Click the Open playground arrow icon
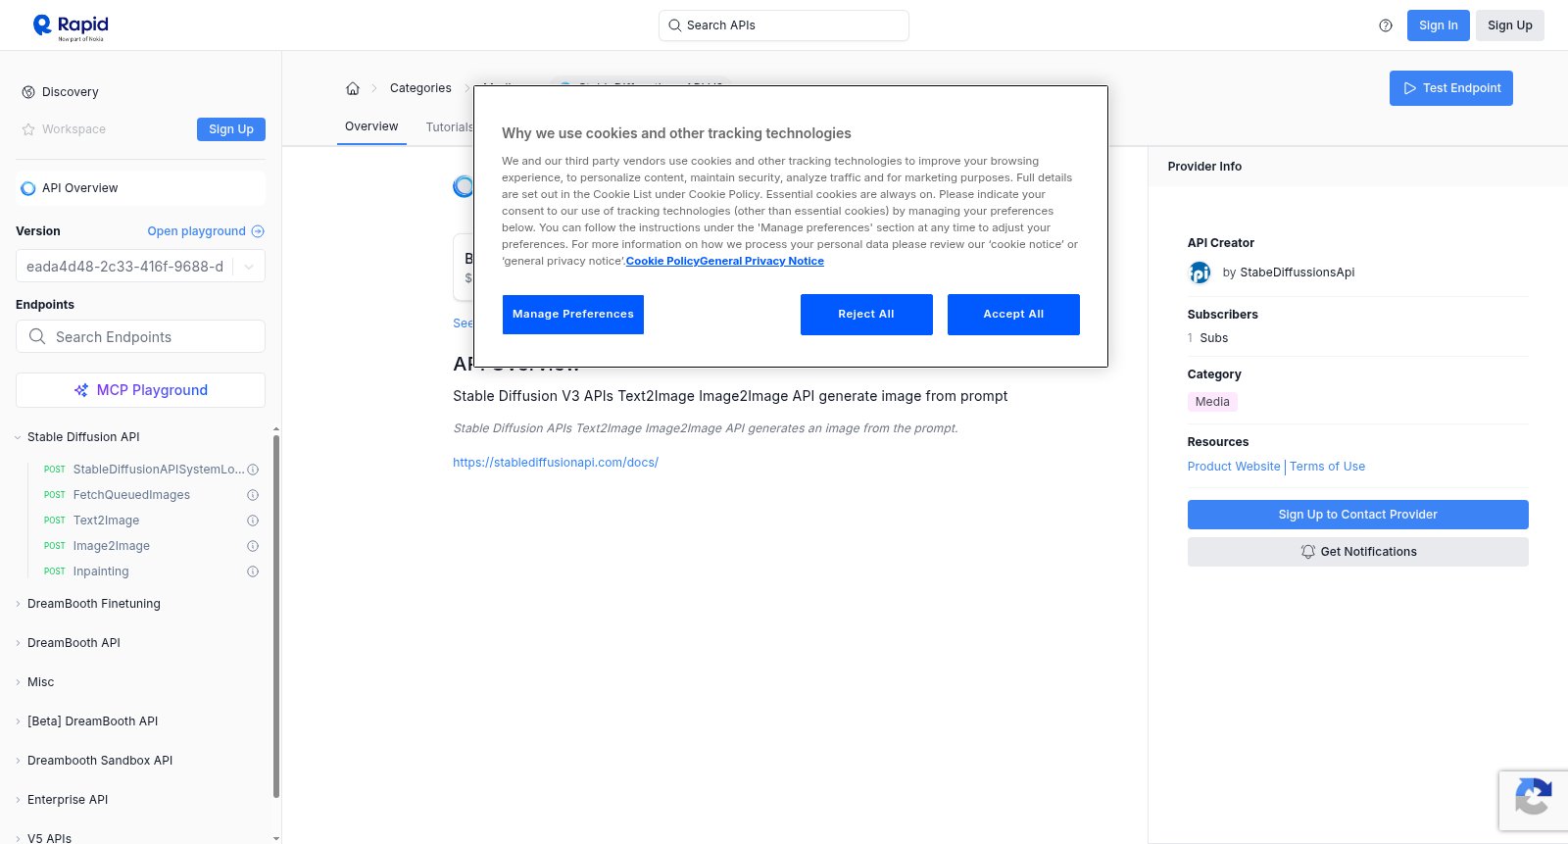Viewport: 1568px width, 844px height. 258,231
